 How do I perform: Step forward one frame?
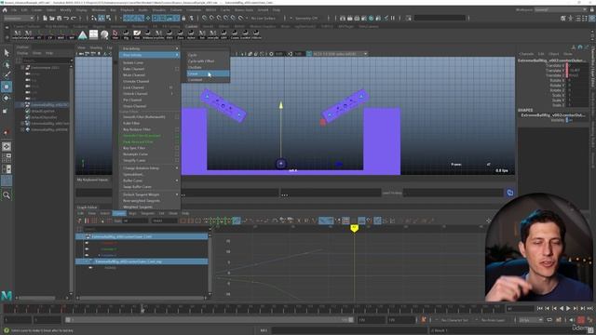pyautogui.click(x=583, y=308)
